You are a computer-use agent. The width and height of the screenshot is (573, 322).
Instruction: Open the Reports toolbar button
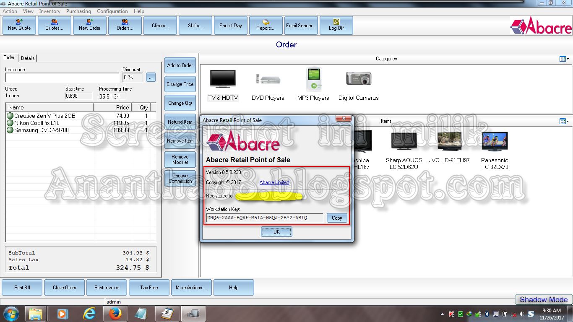[x=266, y=25]
